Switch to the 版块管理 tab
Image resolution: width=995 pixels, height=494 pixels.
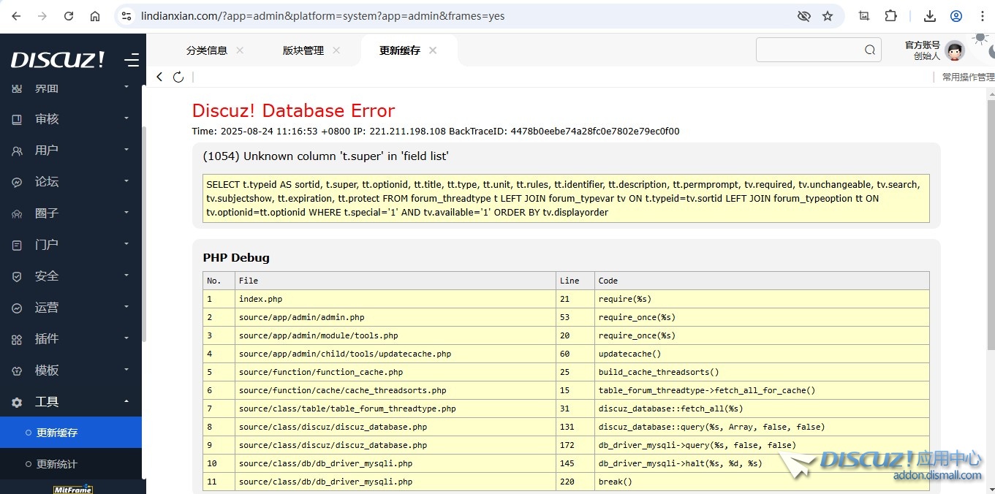(303, 50)
